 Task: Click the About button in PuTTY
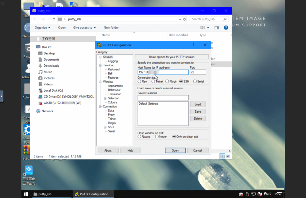[108, 151]
